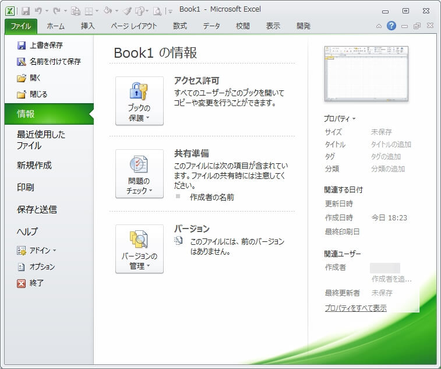441x369 pixels.
Task: Click the アドイン icon in sidebar
Action: [22, 250]
